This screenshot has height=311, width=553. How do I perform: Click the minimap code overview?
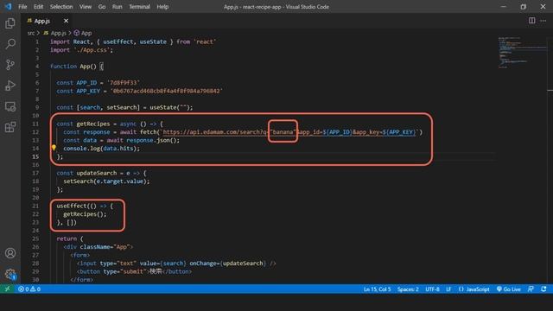coord(522,52)
